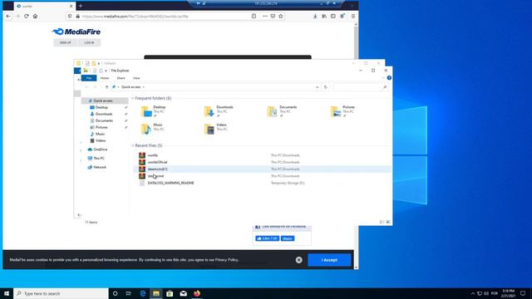Image resolution: width=532 pixels, height=299 pixels.
Task: Click the Facebook Like button
Action: click(268, 238)
